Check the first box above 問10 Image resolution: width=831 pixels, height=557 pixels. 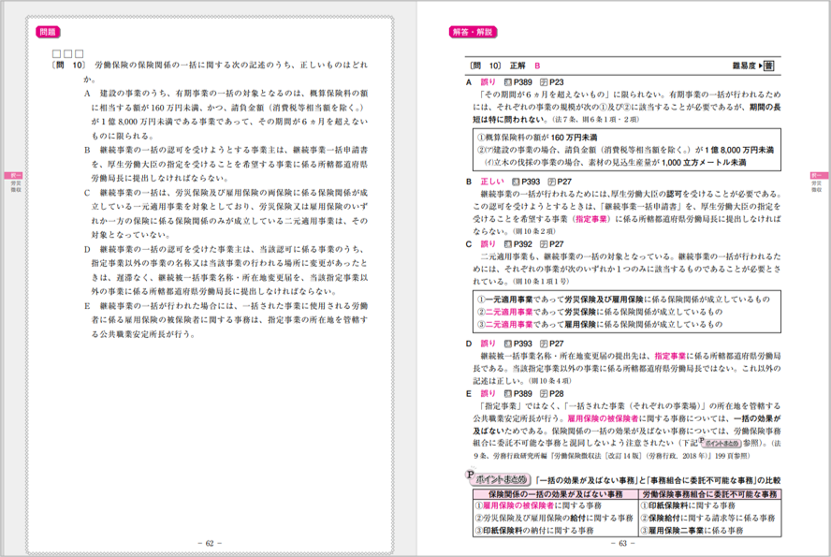click(x=58, y=53)
